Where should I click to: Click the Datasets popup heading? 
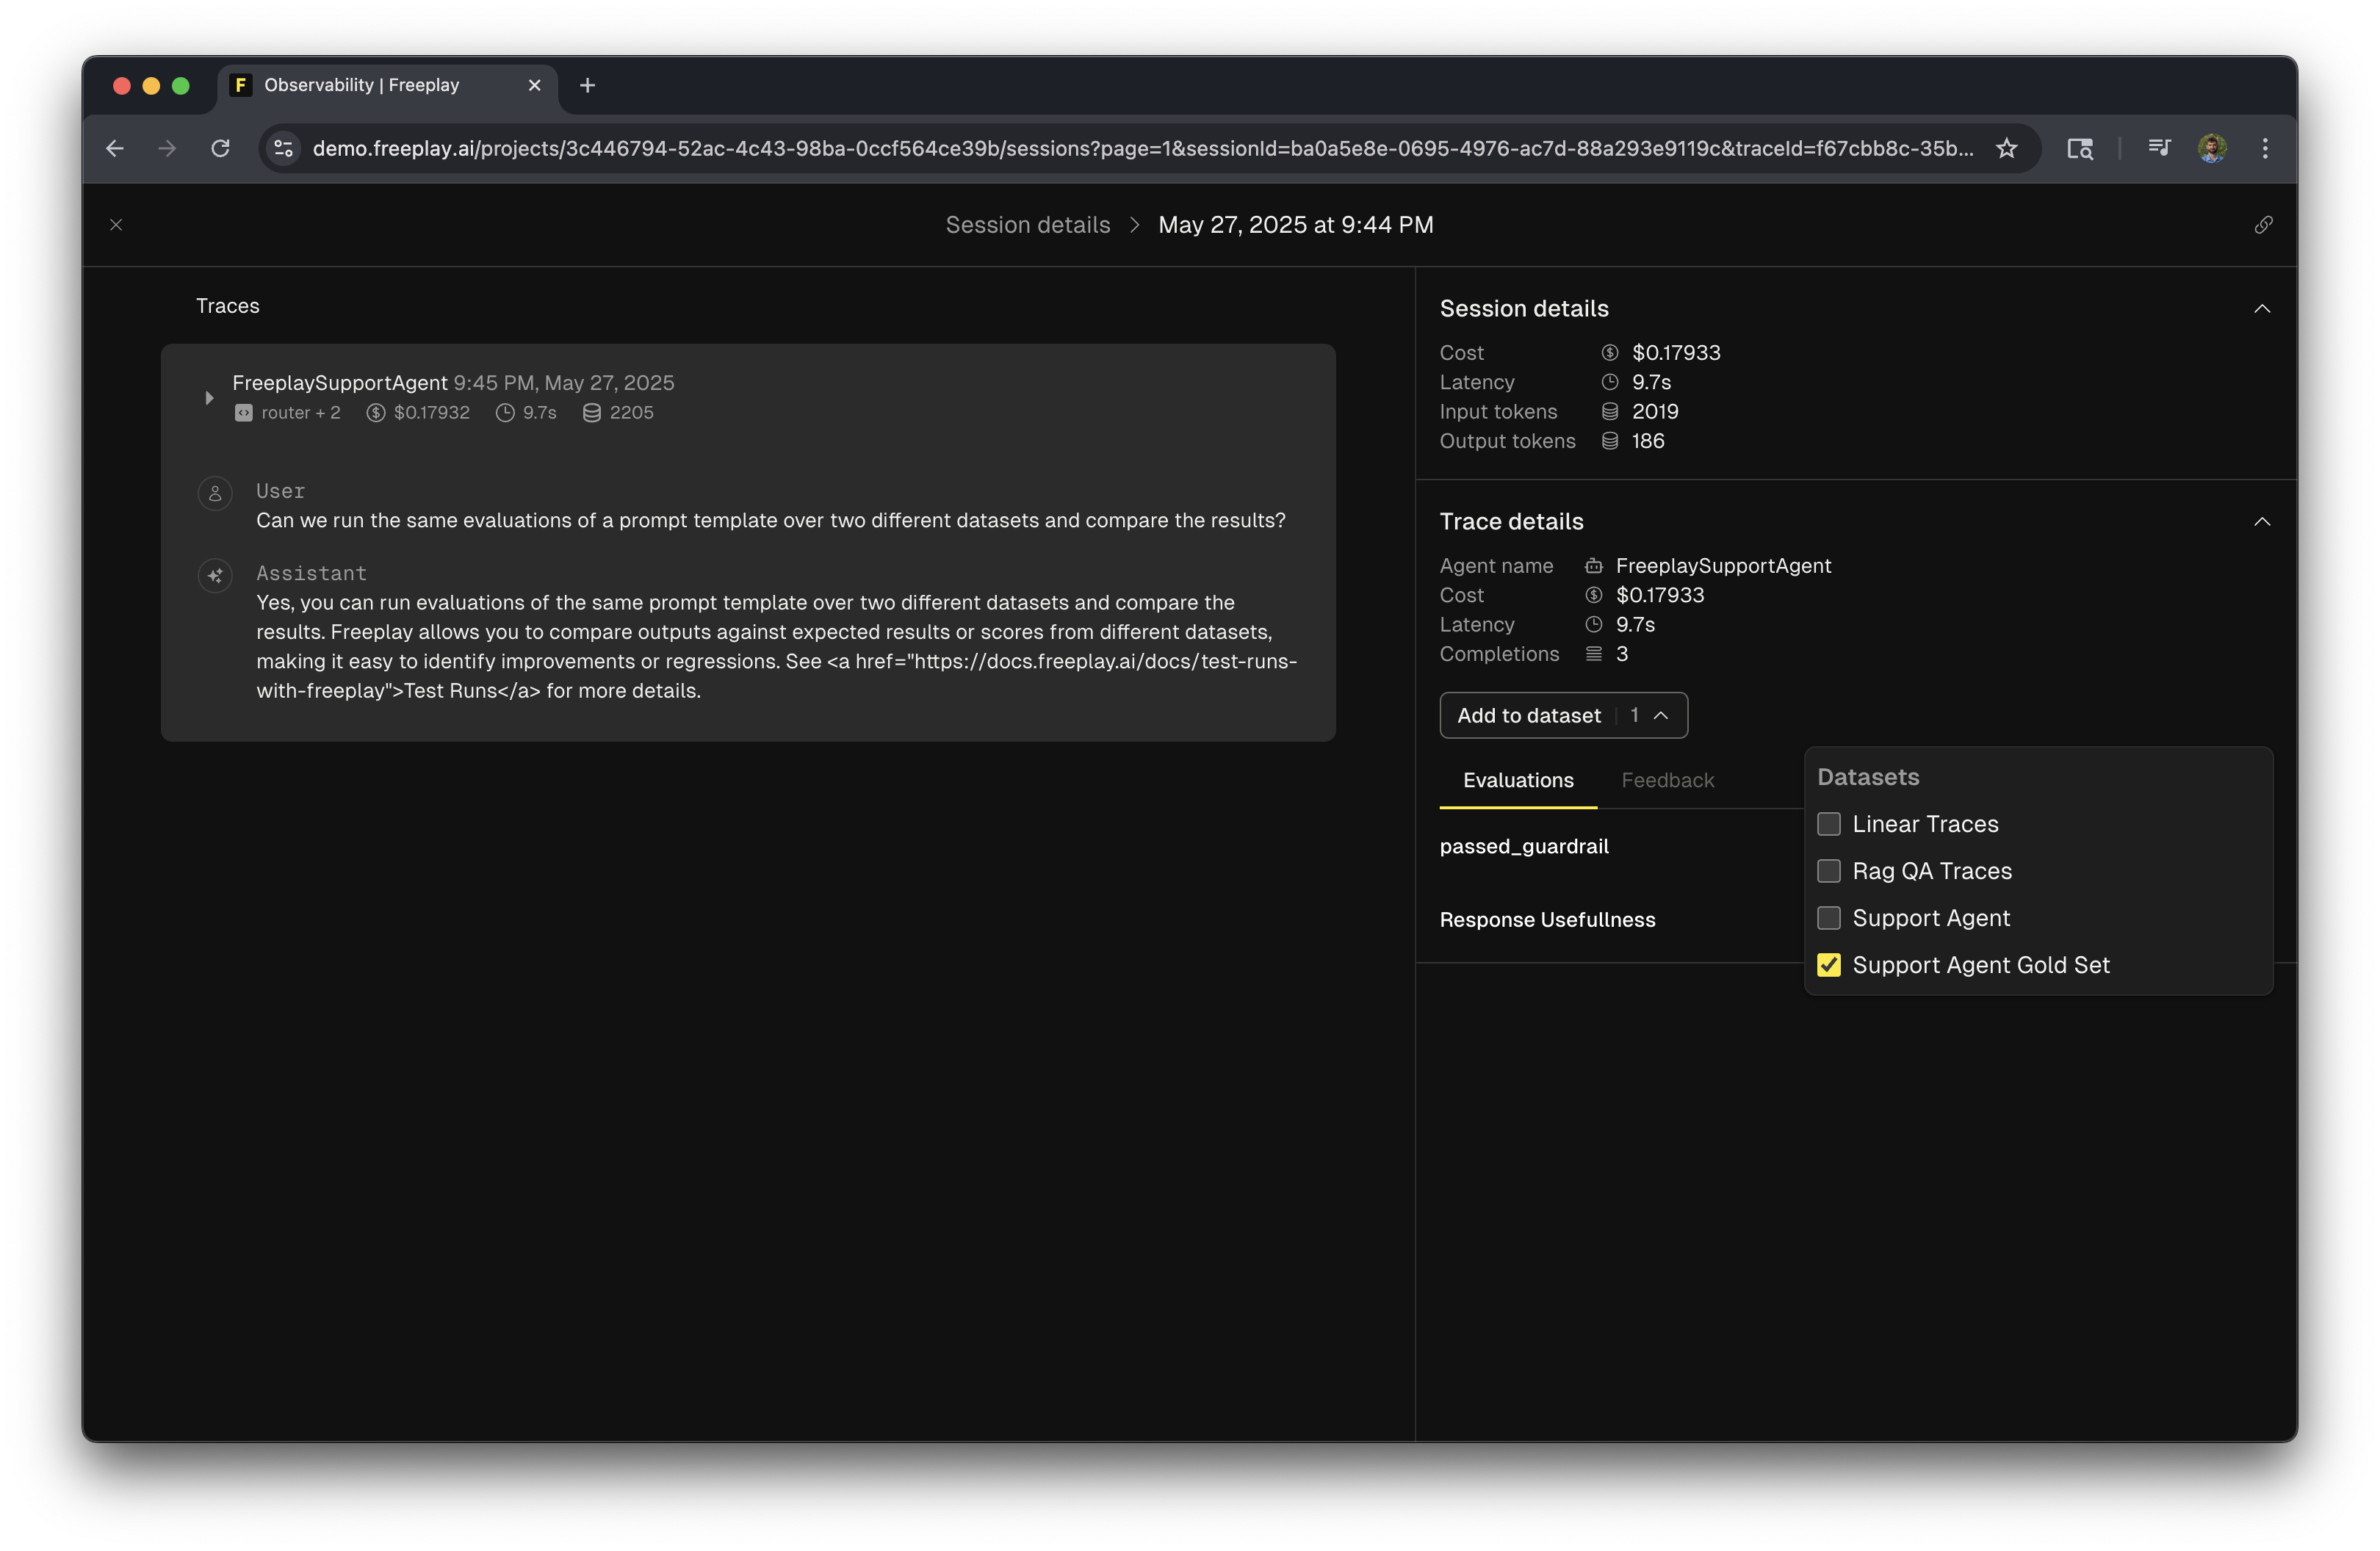tap(1868, 777)
